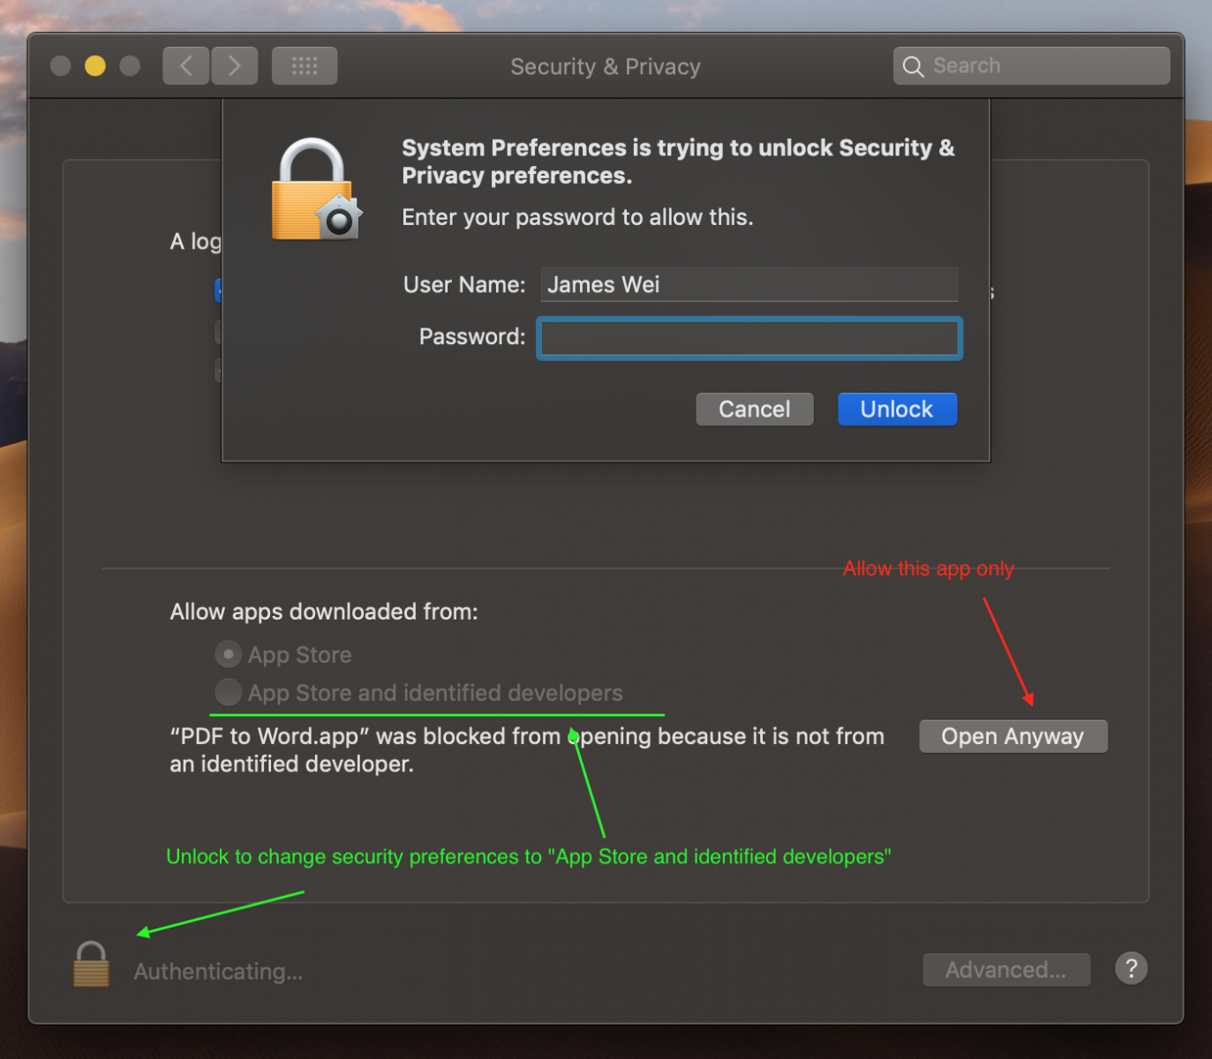This screenshot has height=1059, width=1212.
Task: Open the help question mark button
Action: [1131, 968]
